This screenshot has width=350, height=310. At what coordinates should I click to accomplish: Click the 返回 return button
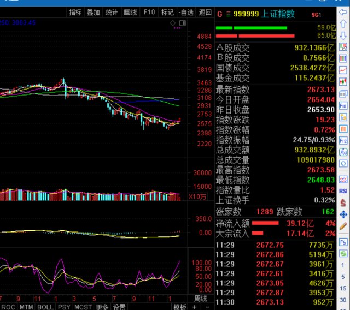pos(205,12)
